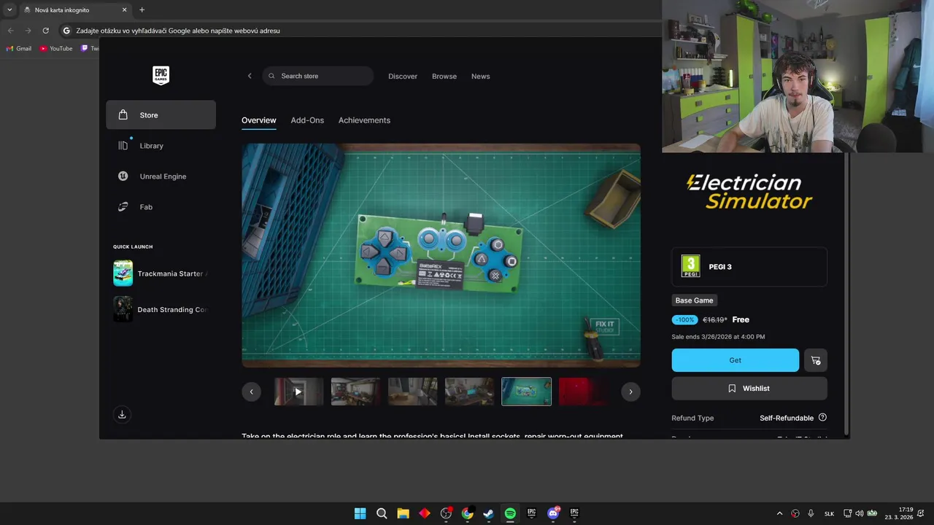This screenshot has height=525, width=934.
Task: Open the Library sidebar entry
Action: pos(161,146)
